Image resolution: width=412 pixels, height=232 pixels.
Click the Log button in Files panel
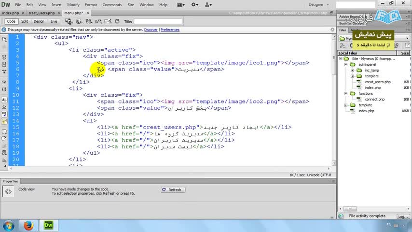[x=403, y=216]
